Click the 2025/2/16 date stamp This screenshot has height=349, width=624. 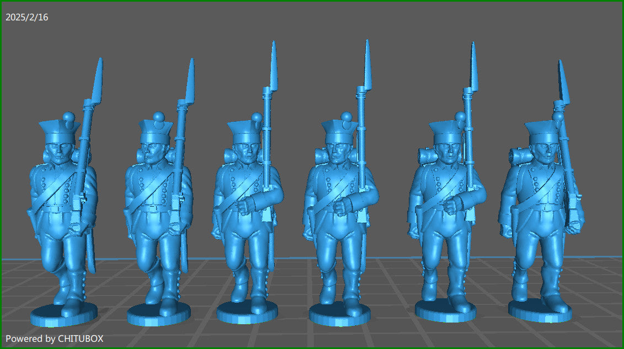[26, 17]
